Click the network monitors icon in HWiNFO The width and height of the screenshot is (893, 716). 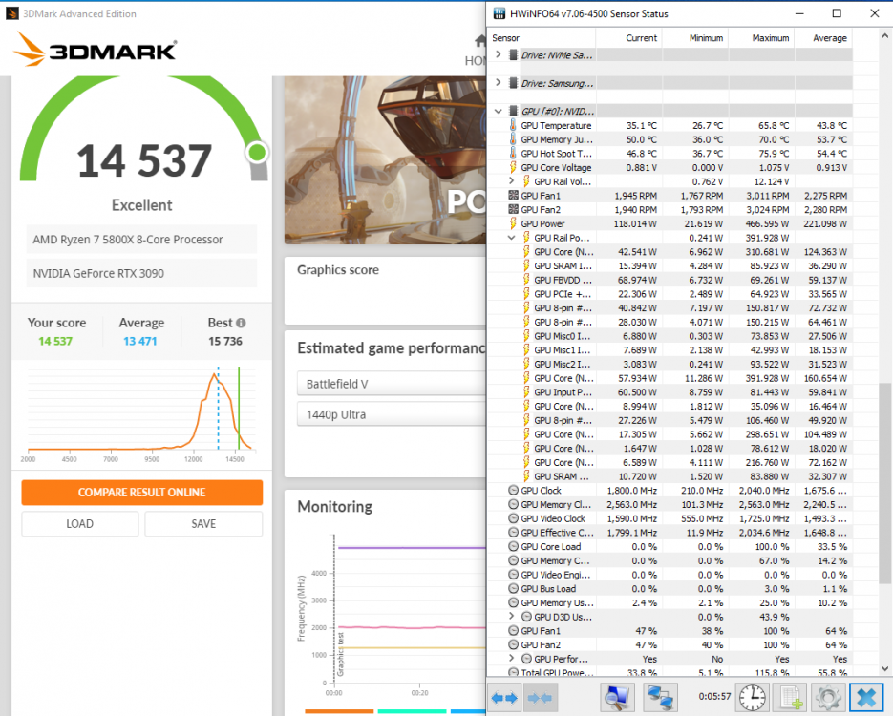[660, 697]
